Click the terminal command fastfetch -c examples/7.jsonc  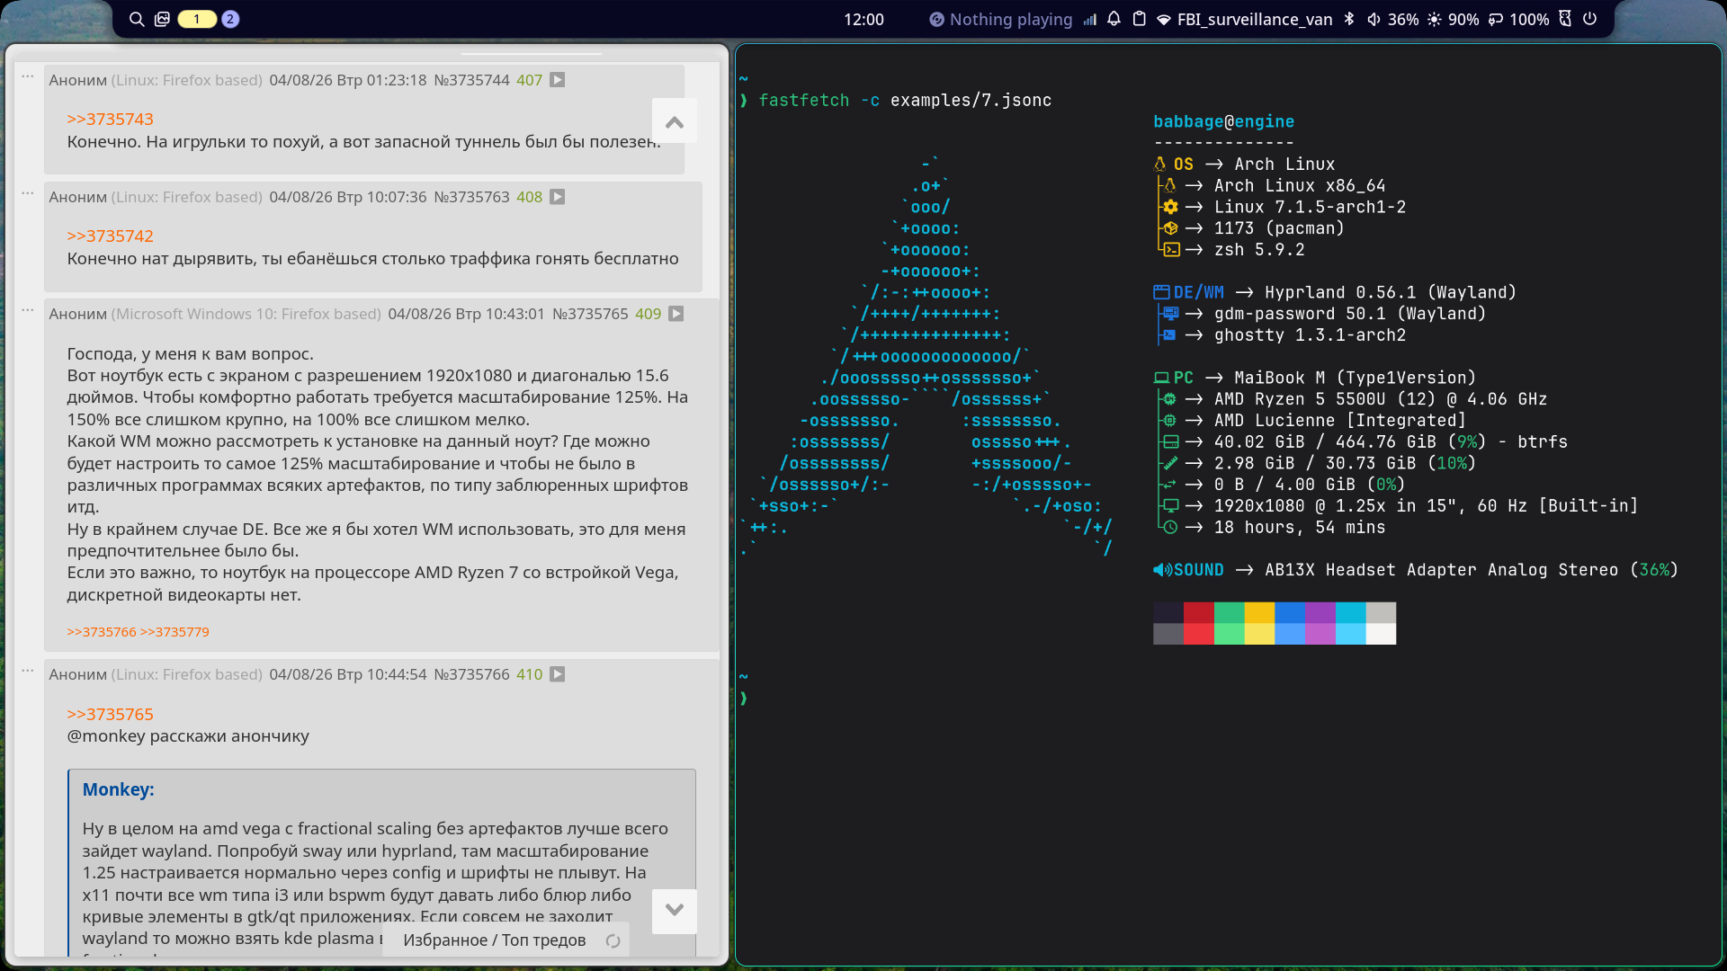pos(905,100)
